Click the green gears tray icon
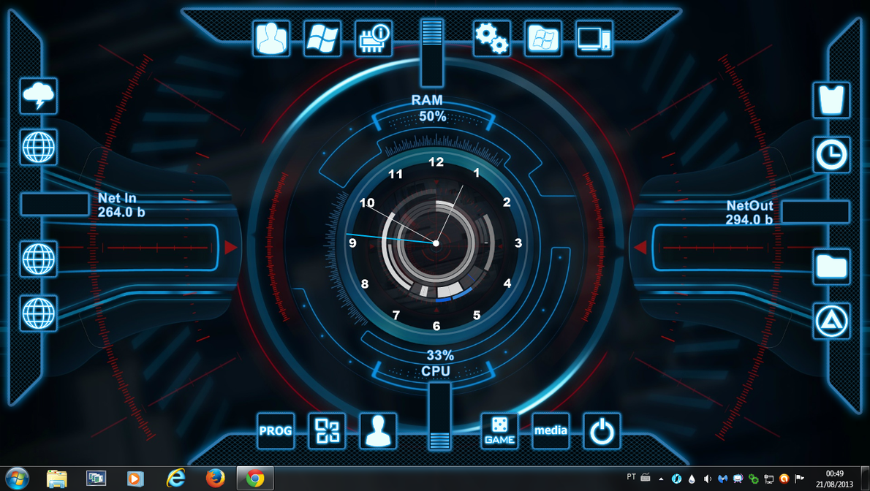The height and width of the screenshot is (491, 870). coord(754,479)
